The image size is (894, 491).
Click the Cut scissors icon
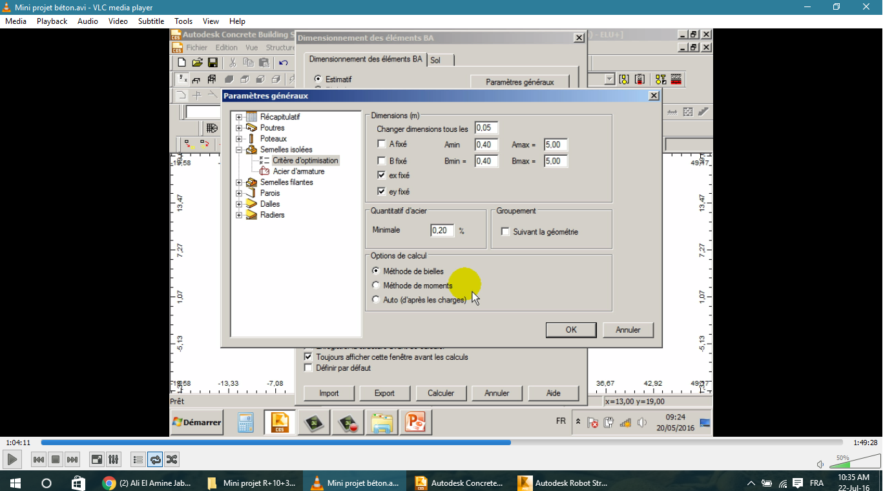233,63
